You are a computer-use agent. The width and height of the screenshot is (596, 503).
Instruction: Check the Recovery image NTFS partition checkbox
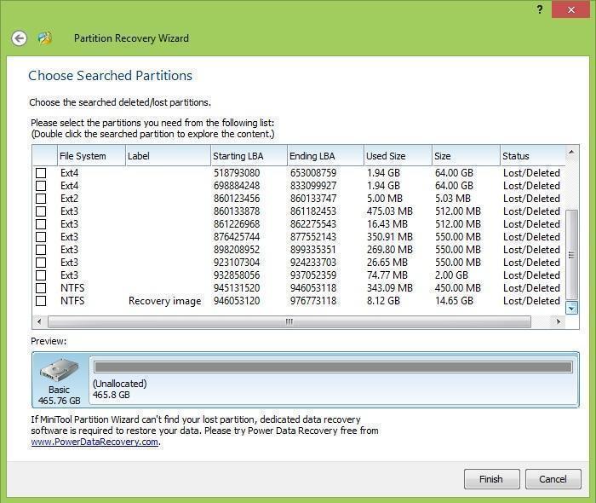(x=41, y=301)
